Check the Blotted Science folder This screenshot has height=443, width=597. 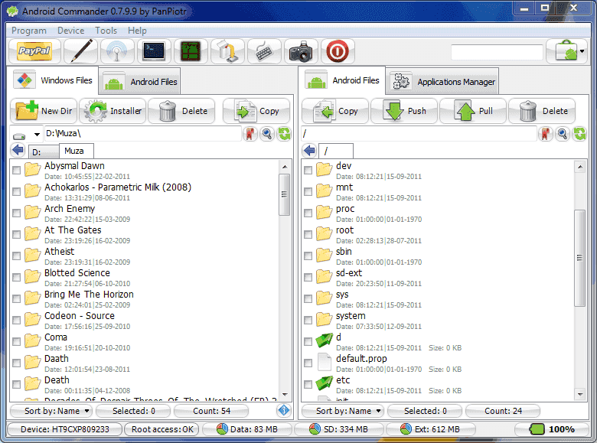16,278
